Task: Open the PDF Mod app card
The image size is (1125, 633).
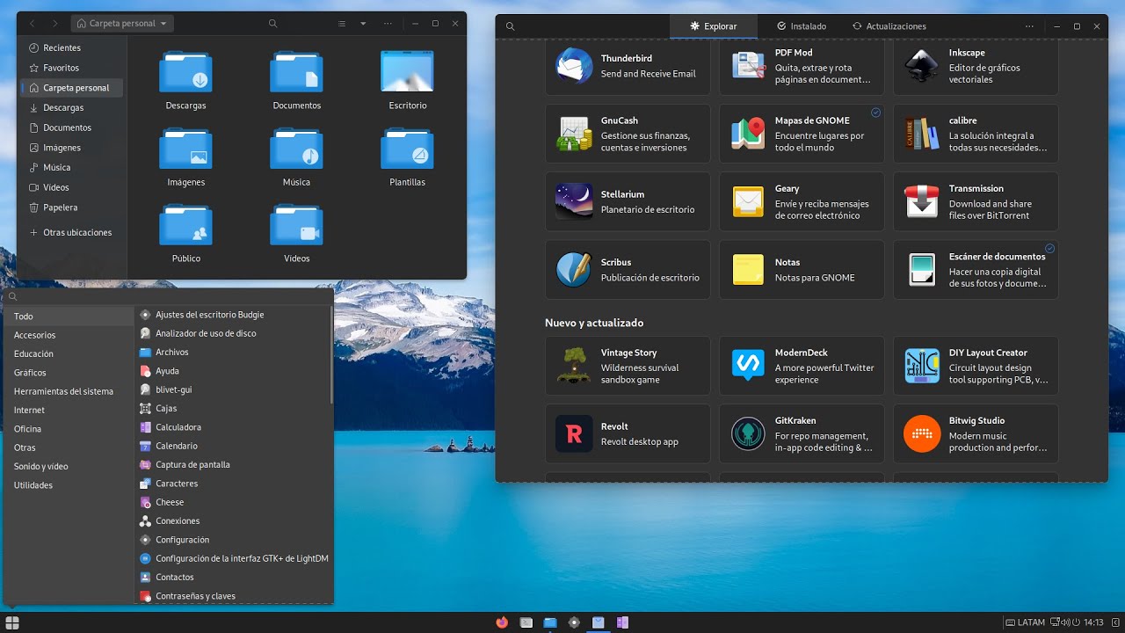Action: pyautogui.click(x=802, y=67)
